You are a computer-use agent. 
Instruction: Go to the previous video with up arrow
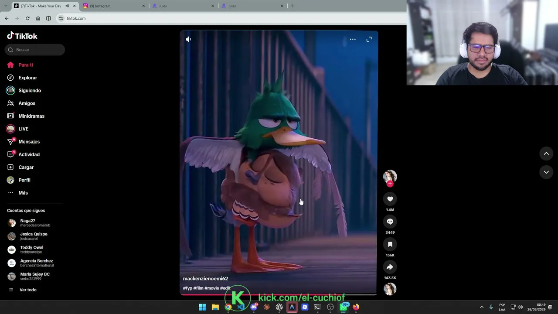tap(546, 154)
